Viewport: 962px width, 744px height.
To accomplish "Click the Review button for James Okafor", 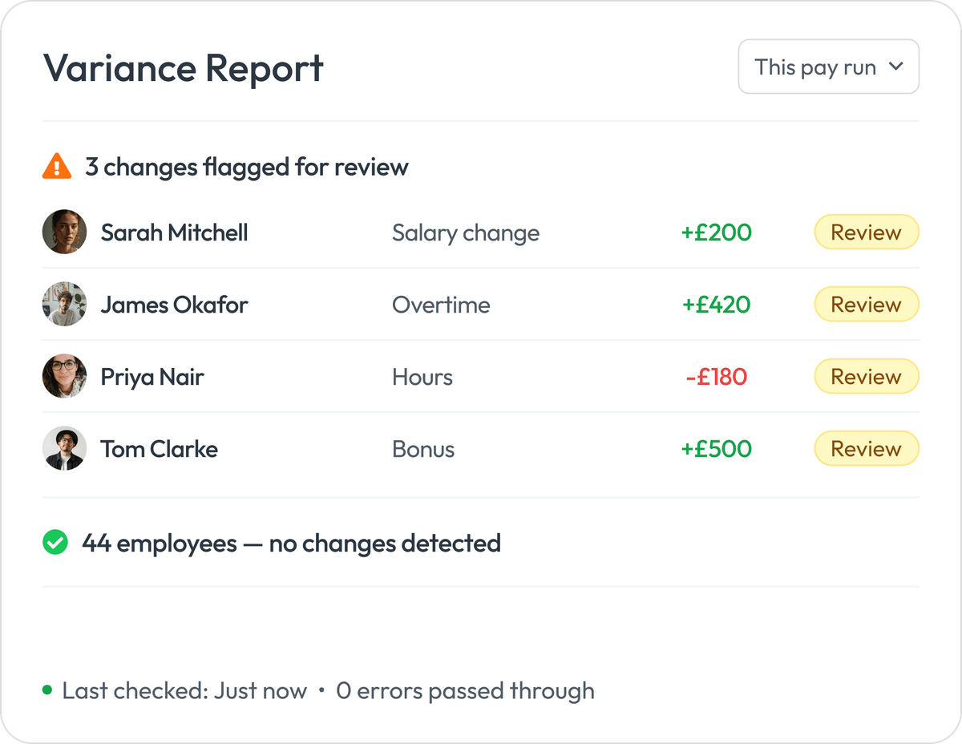I will tap(867, 304).
